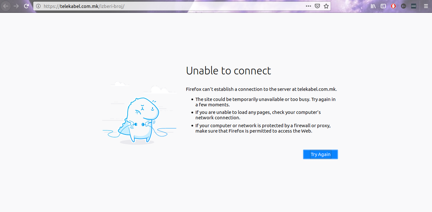Open the page actions three-dot menu
Image resolution: width=432 pixels, height=212 pixels.
point(308,6)
